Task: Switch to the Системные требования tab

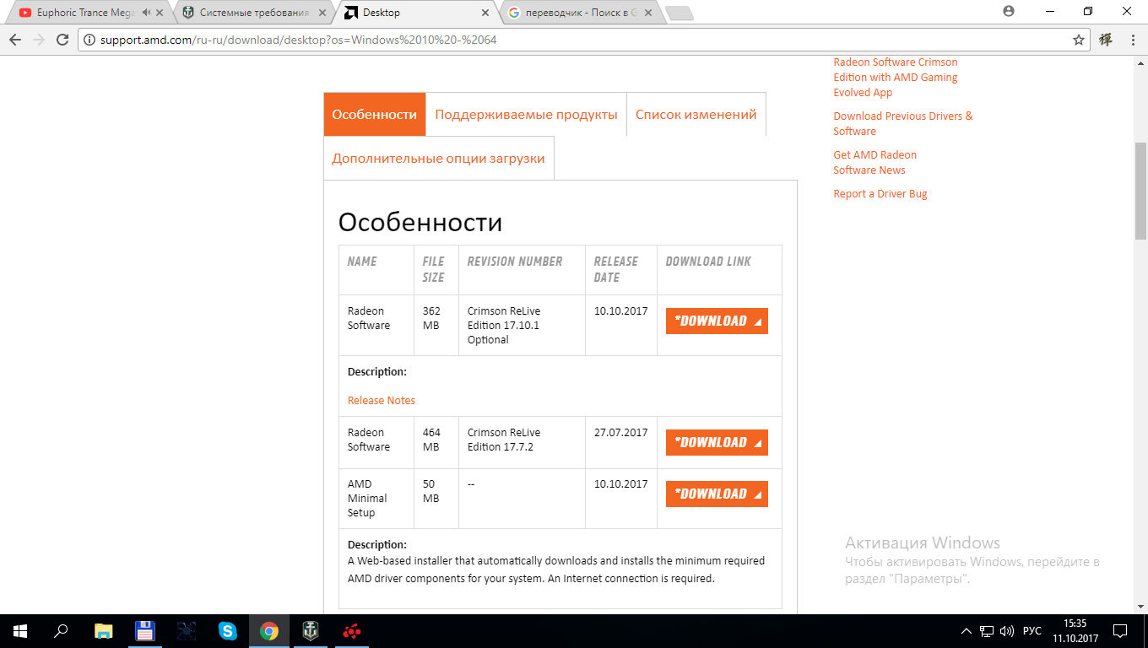Action: point(253,13)
